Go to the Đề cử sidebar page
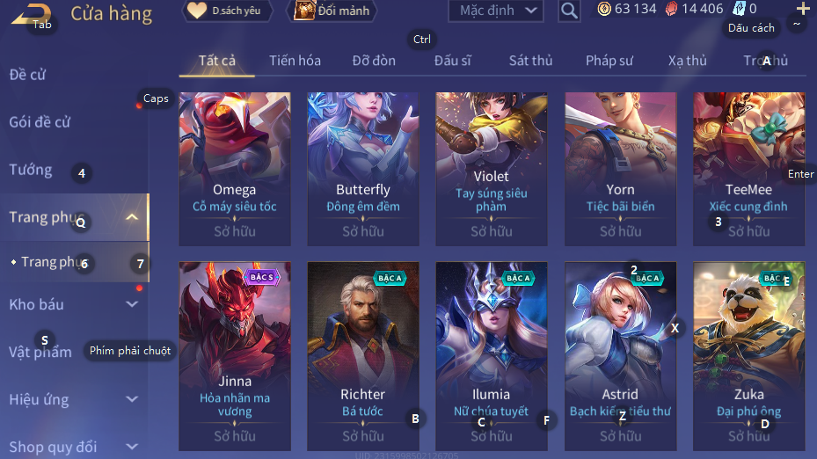 (27, 75)
